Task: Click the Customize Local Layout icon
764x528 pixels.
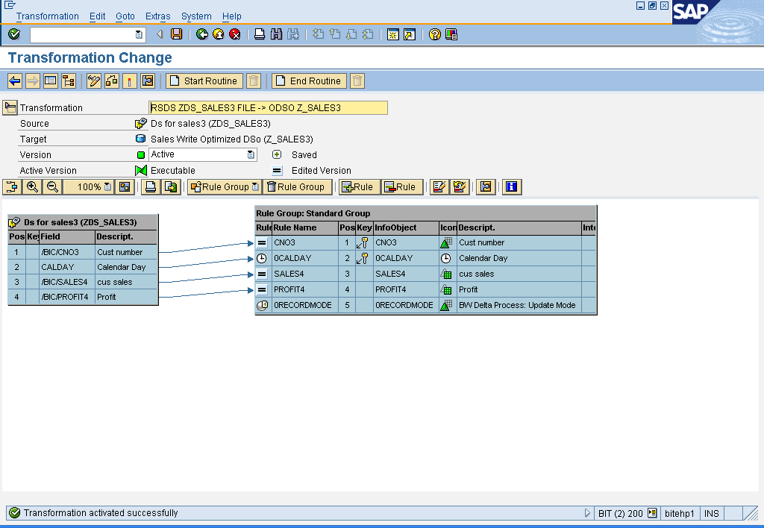Action: [x=451, y=34]
